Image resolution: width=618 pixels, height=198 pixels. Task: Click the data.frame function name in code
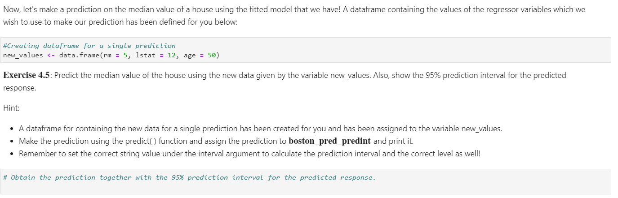click(79, 55)
